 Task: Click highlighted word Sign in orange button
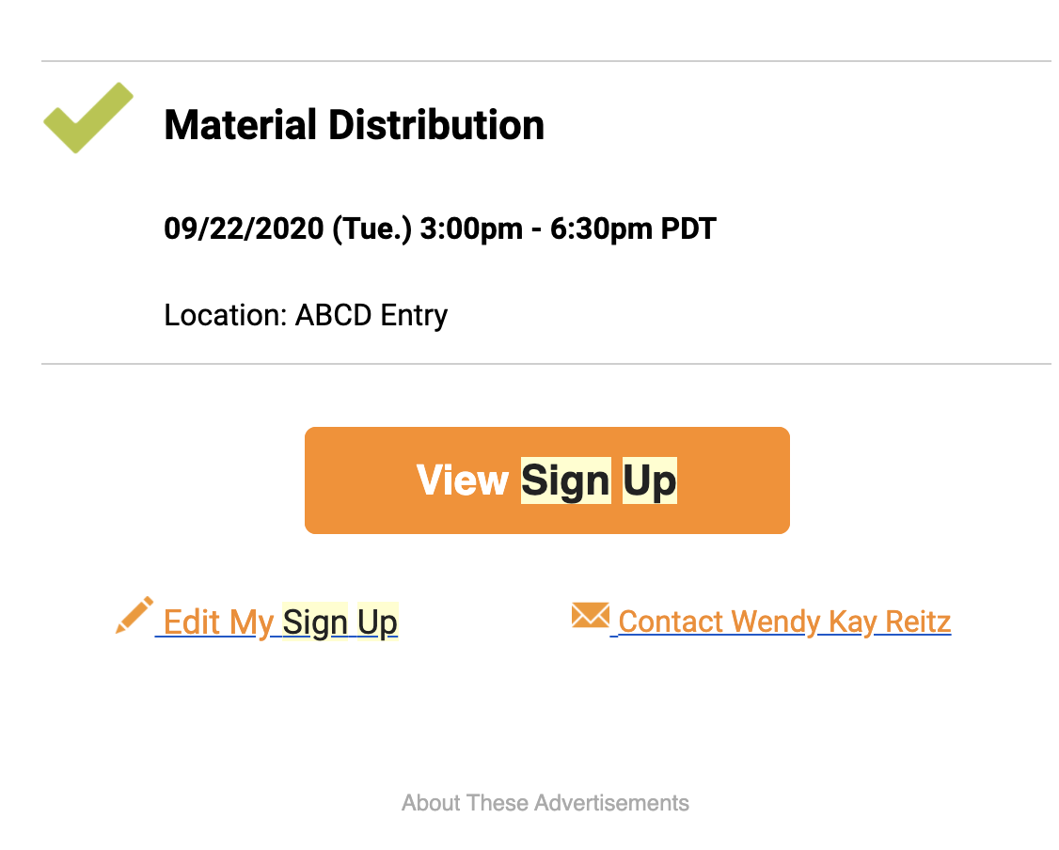coord(566,480)
